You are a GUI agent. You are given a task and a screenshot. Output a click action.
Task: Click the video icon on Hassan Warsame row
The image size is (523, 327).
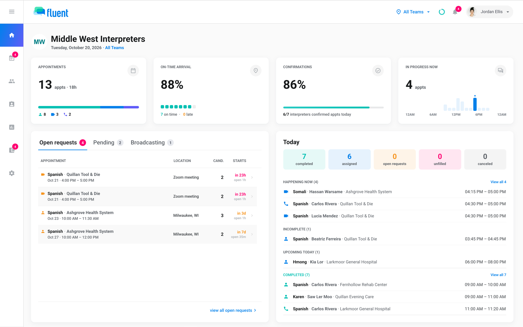point(286,192)
